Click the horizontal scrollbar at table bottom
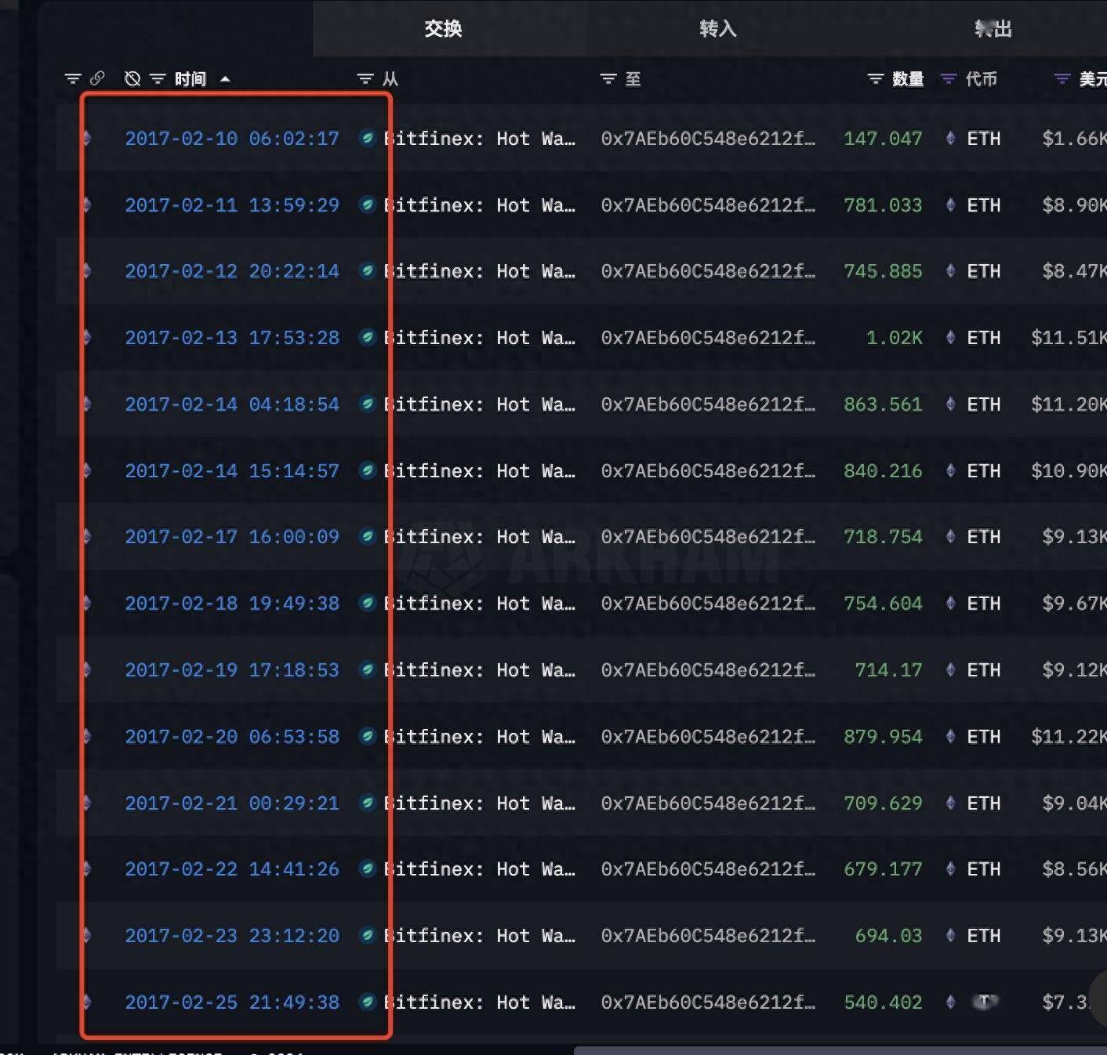This screenshot has height=1055, width=1107. (840, 1050)
